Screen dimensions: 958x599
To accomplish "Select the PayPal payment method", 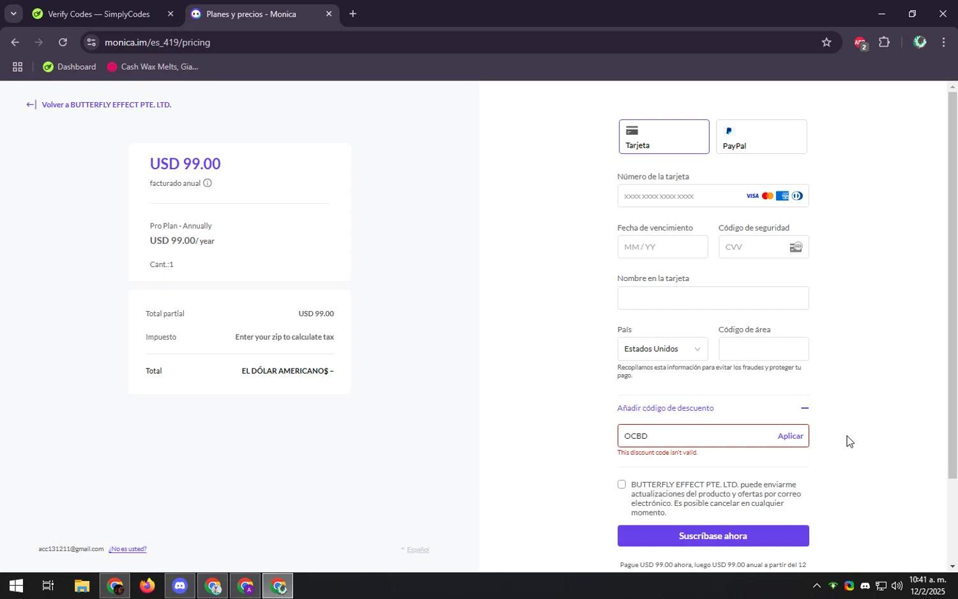I will 761,137.
